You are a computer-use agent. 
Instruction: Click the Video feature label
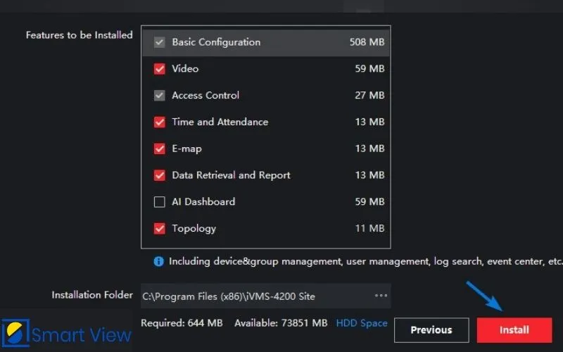185,69
